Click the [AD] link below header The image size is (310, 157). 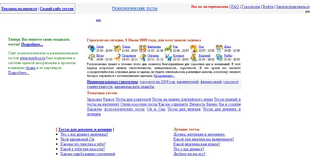coord(98,20)
